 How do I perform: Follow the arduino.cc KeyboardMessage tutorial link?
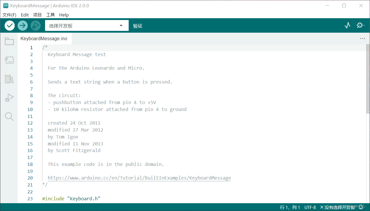(139, 178)
